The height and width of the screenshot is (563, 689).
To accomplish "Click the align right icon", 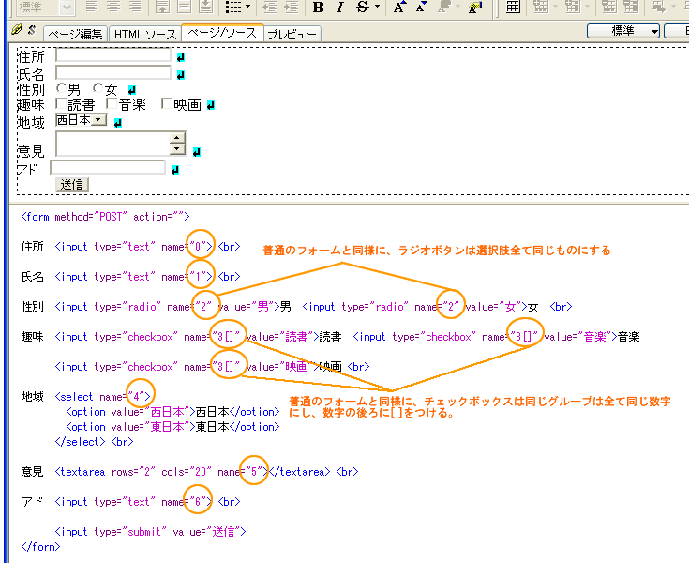I will coord(135,7).
